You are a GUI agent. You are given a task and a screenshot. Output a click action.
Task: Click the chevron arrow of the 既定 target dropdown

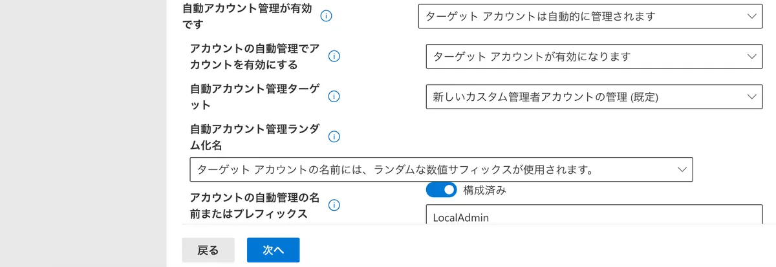[751, 96]
